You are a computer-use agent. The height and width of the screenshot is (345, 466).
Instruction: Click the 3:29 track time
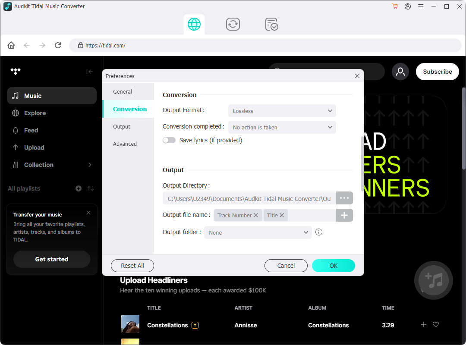[388, 325]
